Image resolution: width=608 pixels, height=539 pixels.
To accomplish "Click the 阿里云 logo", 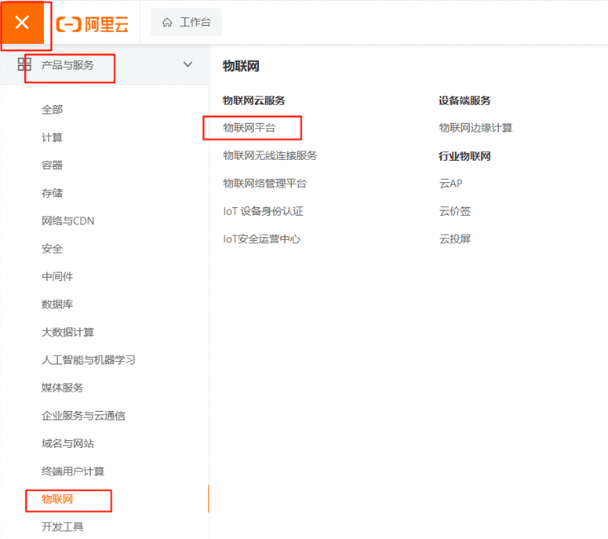I will 93,24.
